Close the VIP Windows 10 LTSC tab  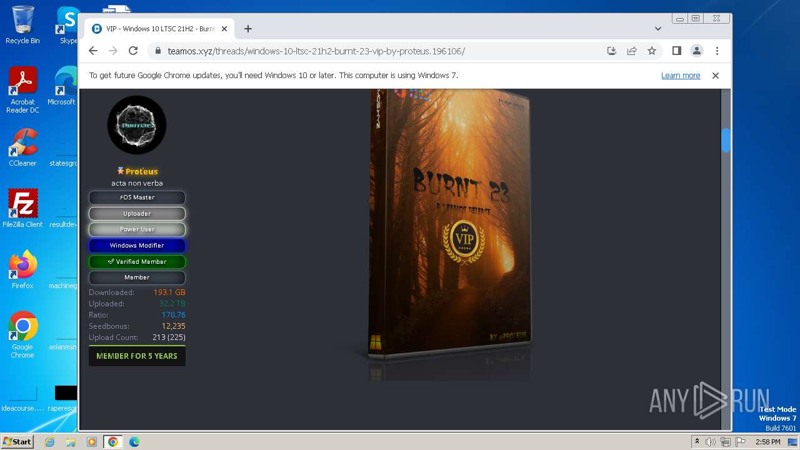224,29
